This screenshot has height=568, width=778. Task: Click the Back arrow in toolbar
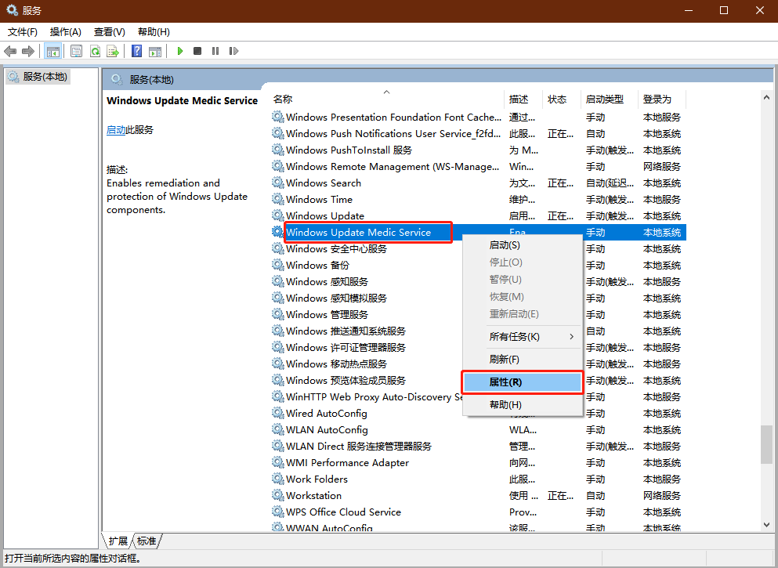click(x=10, y=51)
